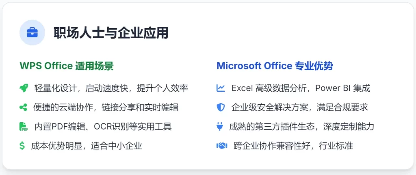
Task: Click the 成本优势明显，适合中小企业 line
Action: 87,146
